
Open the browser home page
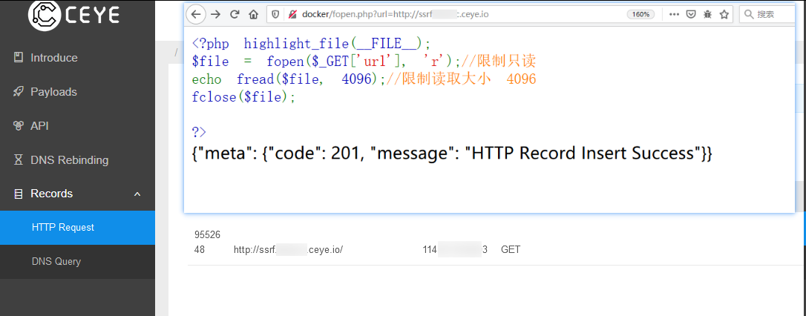[253, 14]
